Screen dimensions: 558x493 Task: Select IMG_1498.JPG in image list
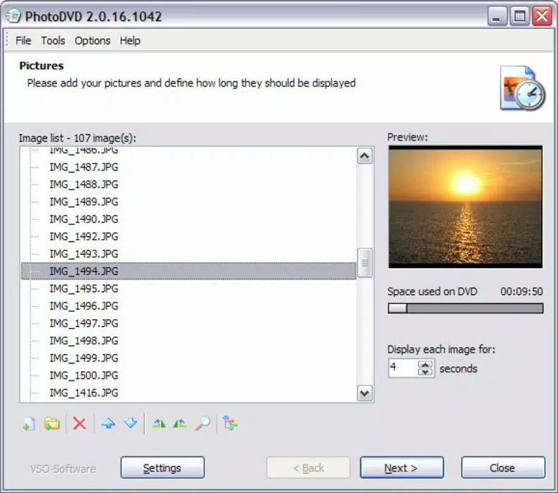[x=84, y=341]
